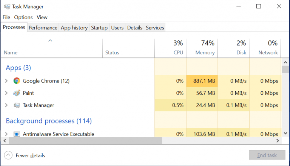Click the horizontal scrollbar right arrow
Screen dimensions: 290x166
pyautogui.click(x=278, y=141)
